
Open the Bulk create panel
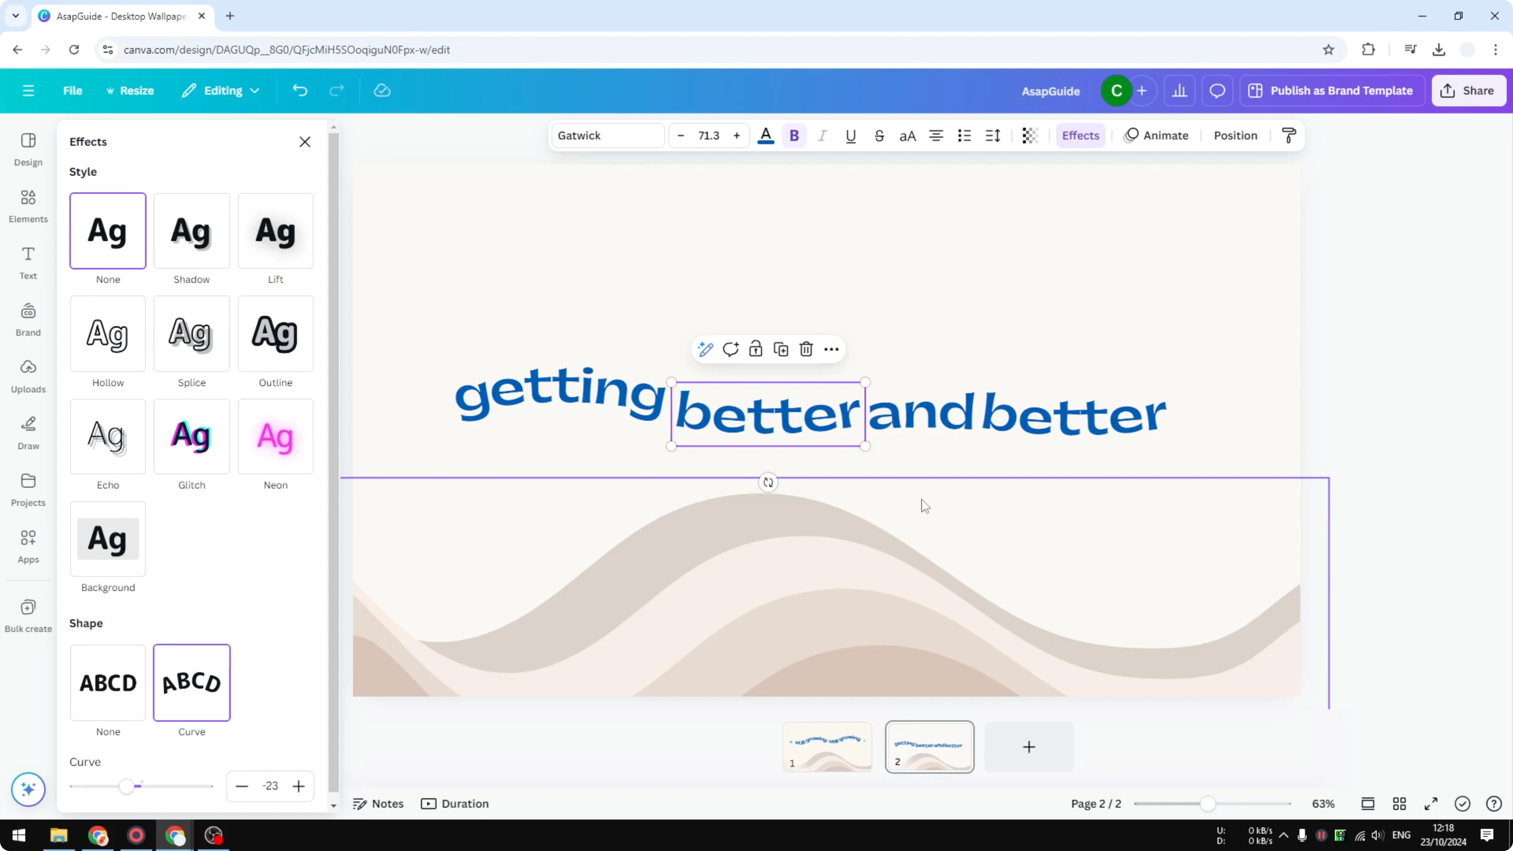pos(28,615)
